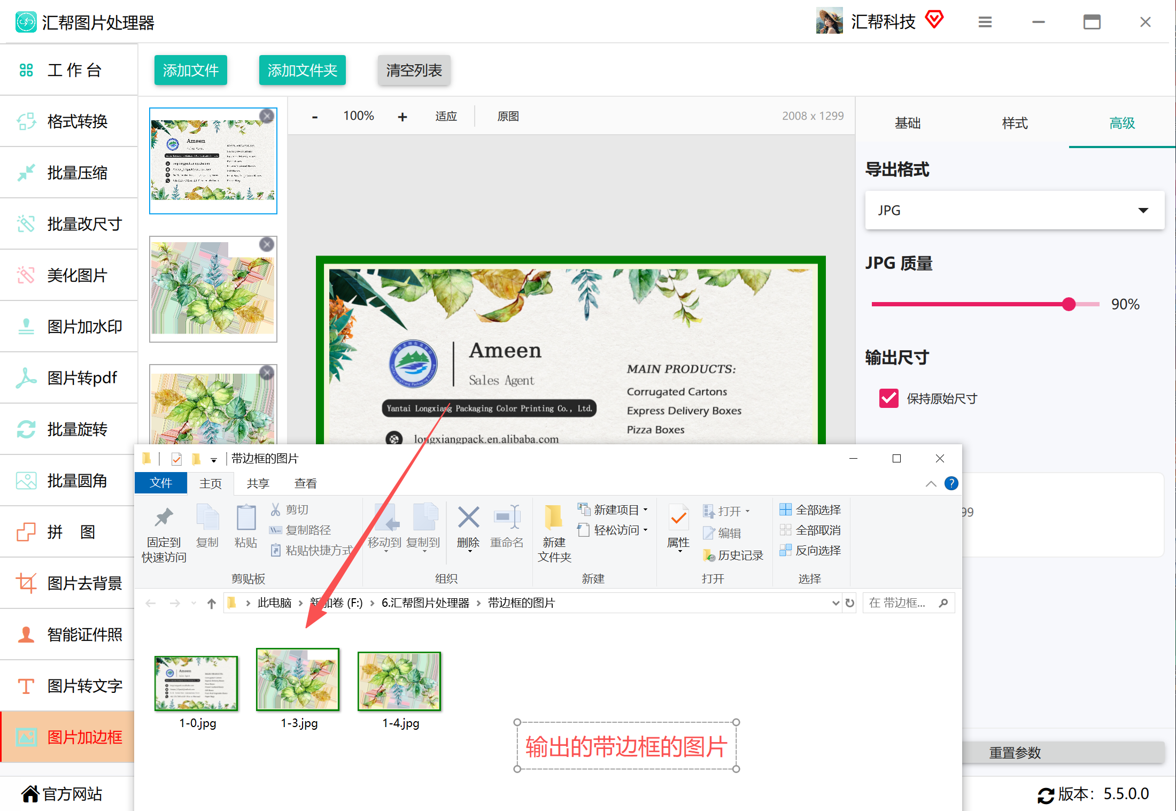Open Explorer 查看 ribbon tab

[x=305, y=483]
